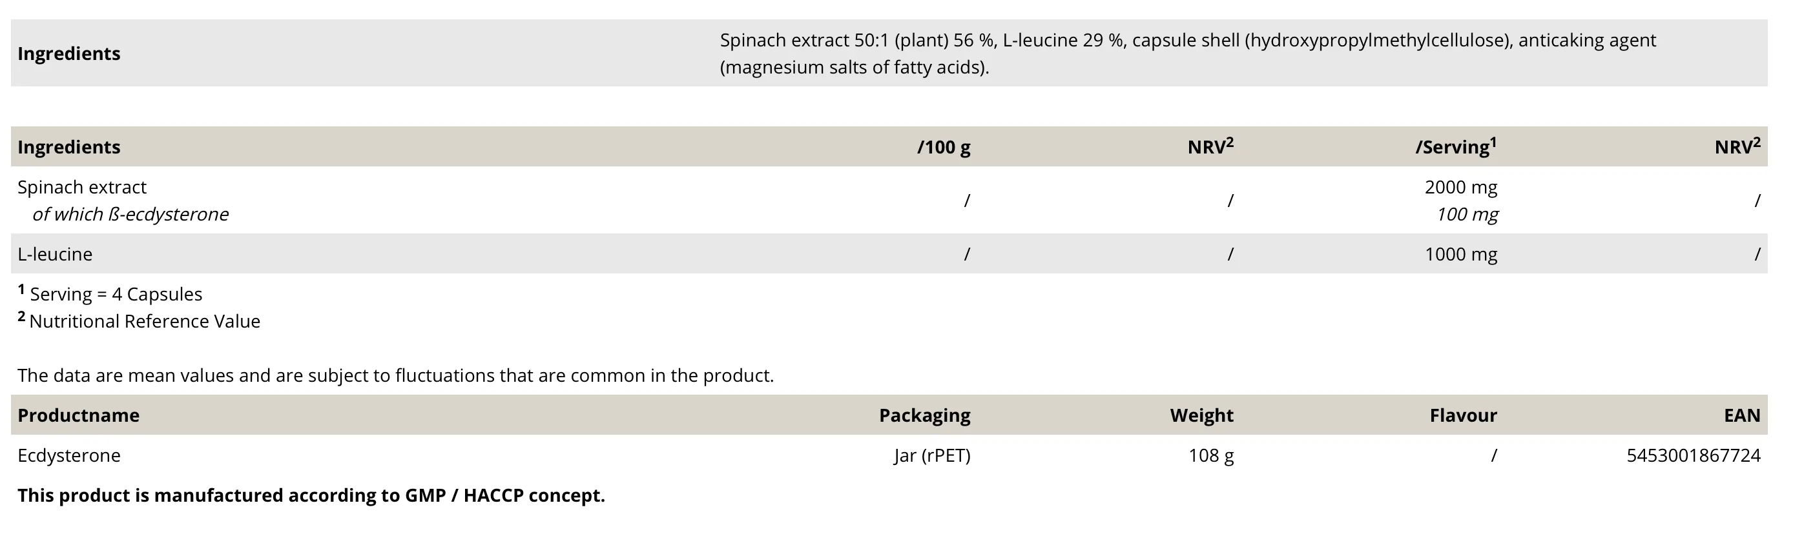1793x543 pixels.
Task: Click the italic 100 mg value
Action: click(x=1467, y=214)
